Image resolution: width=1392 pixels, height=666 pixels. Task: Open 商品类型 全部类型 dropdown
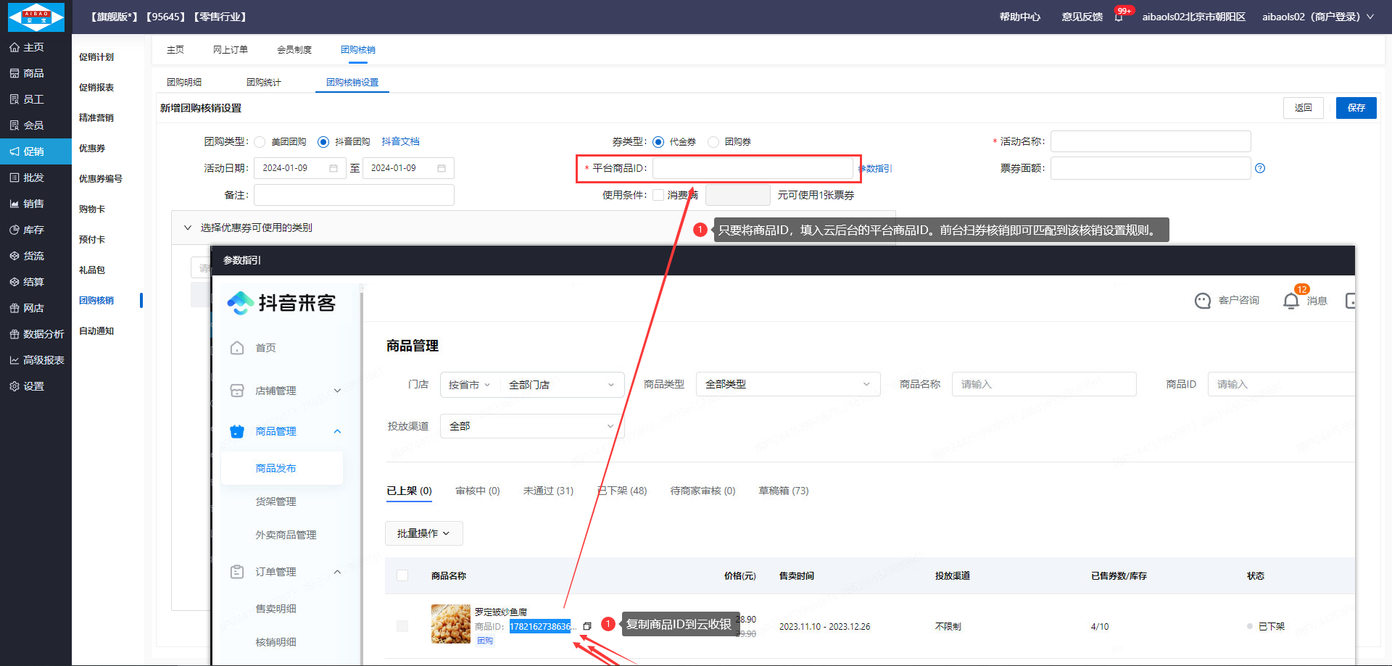pos(788,384)
